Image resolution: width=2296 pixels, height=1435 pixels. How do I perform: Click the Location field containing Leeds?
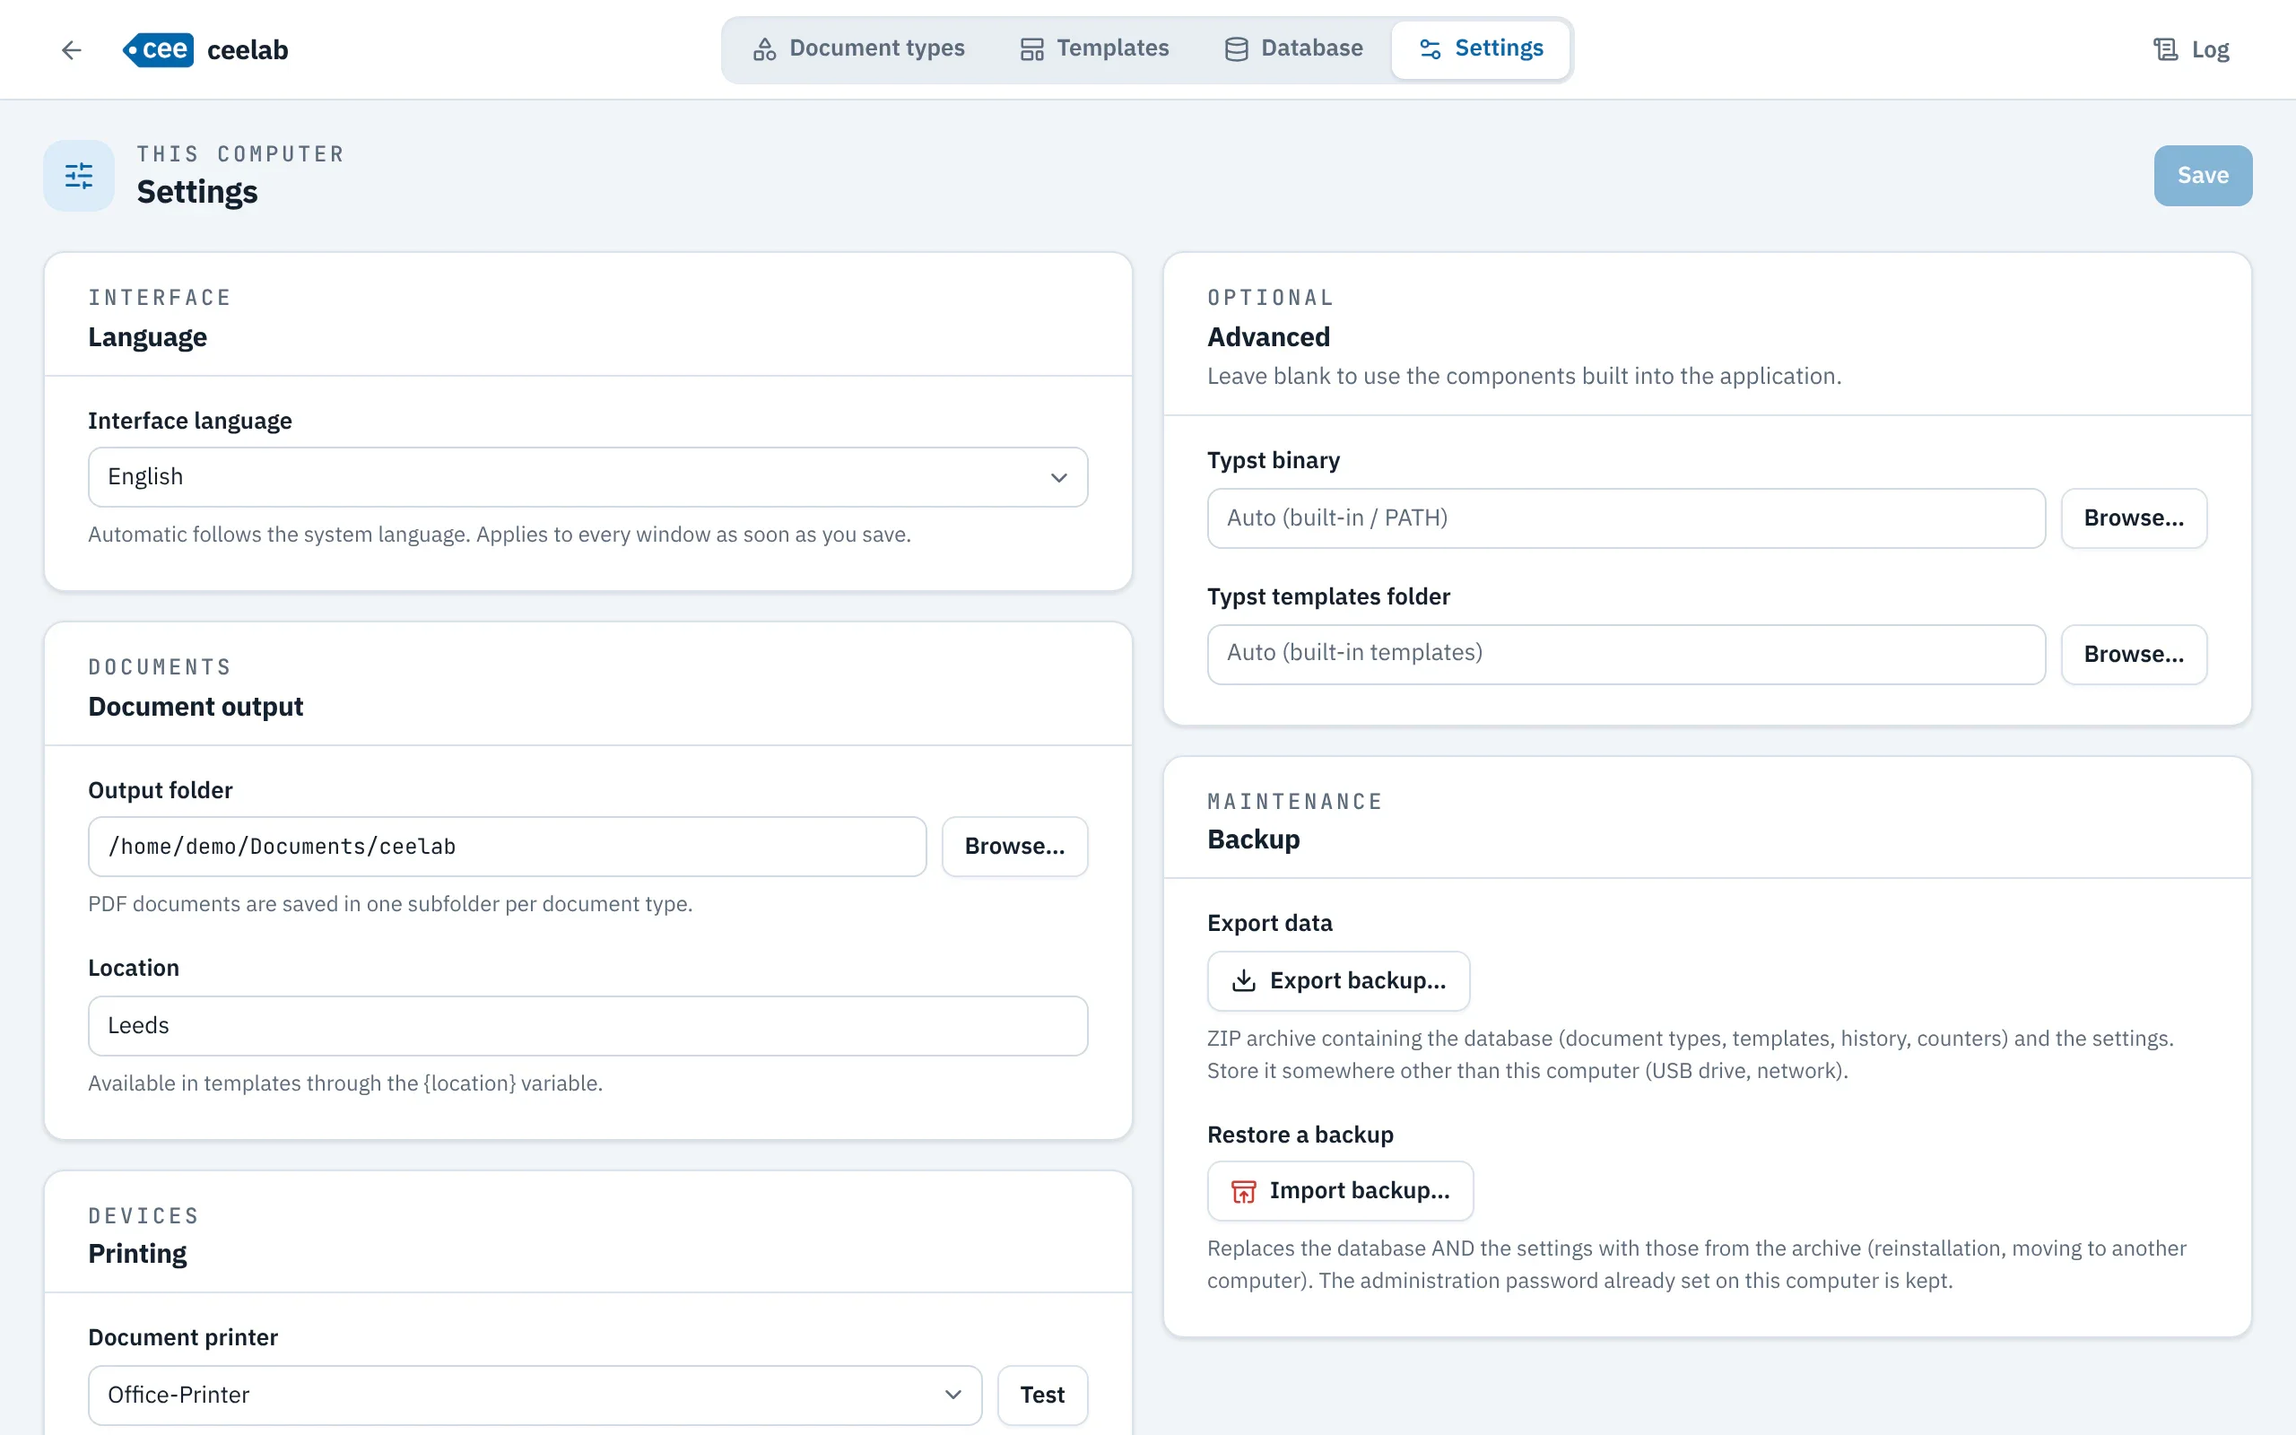pyautogui.click(x=588, y=1026)
